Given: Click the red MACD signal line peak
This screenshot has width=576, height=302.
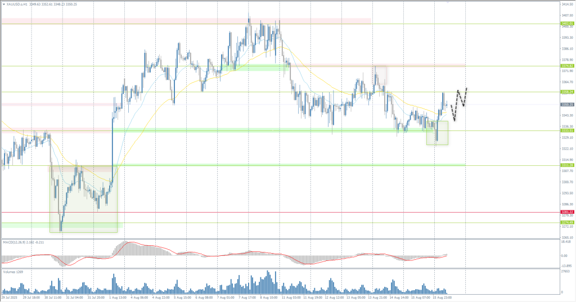Looking at the screenshot, I should 130,243.
